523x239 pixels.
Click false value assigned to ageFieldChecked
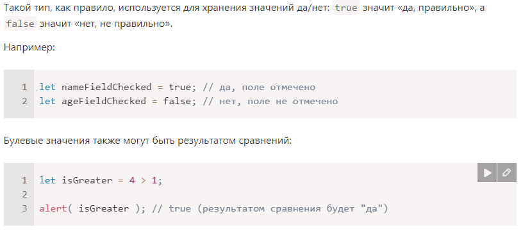tap(177, 101)
